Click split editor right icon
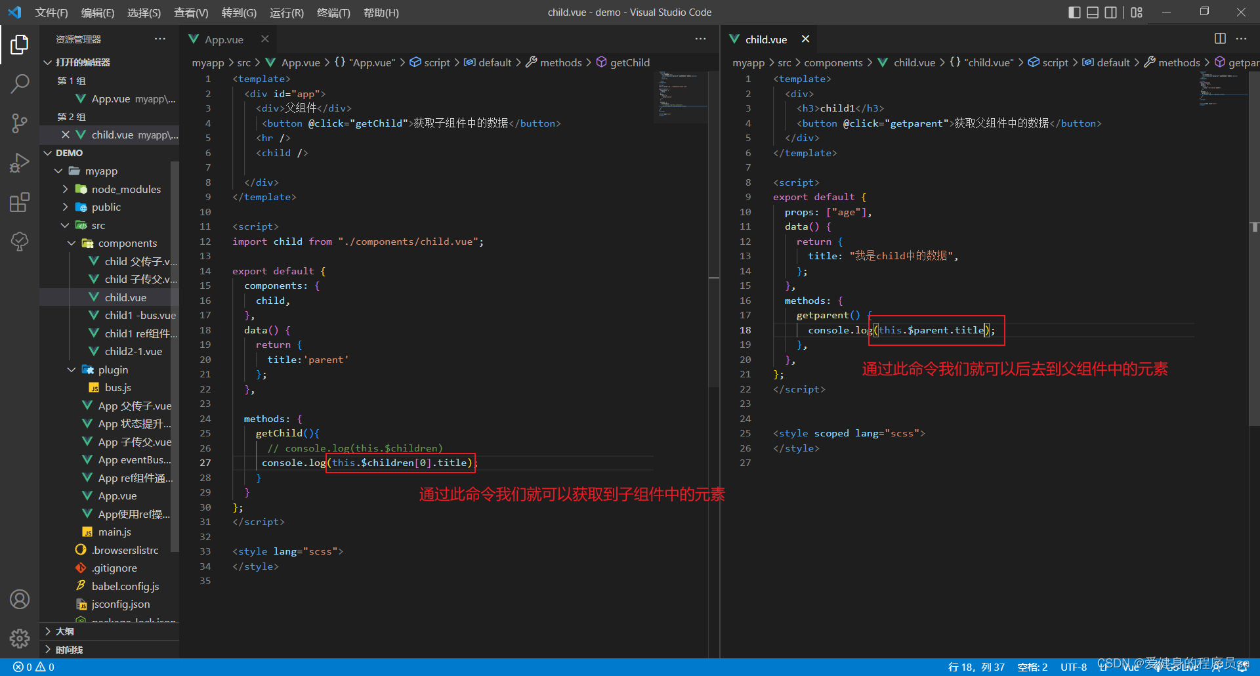The width and height of the screenshot is (1260, 676). point(1220,39)
